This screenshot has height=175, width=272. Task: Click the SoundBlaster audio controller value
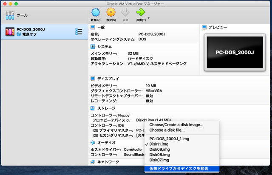(x=134, y=155)
